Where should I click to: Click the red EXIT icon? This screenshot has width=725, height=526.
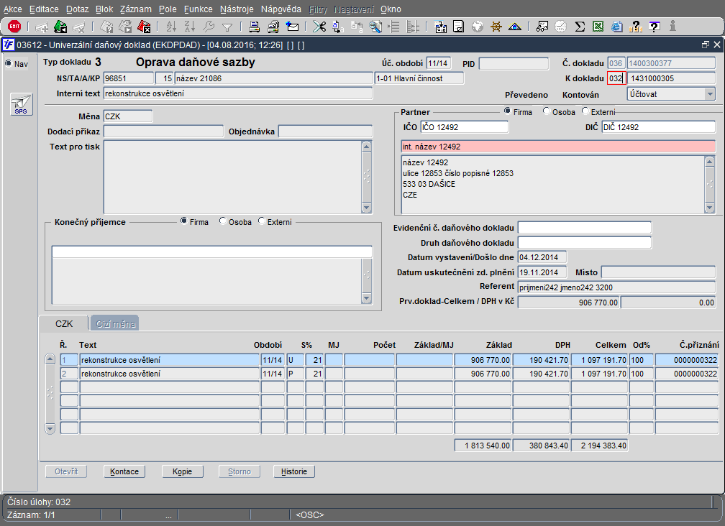14,27
